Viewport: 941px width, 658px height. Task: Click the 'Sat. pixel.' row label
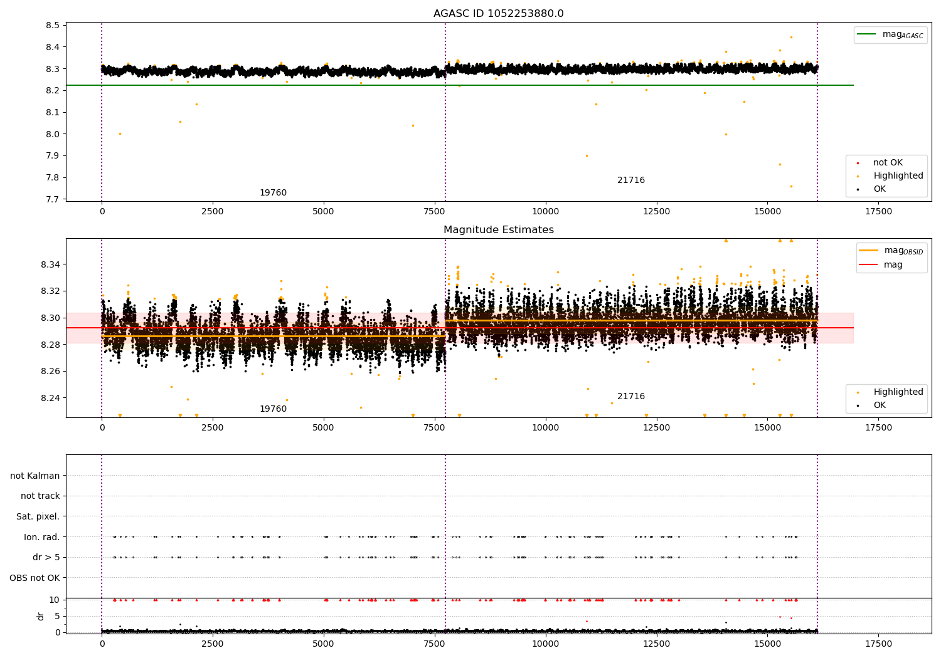[x=38, y=517]
